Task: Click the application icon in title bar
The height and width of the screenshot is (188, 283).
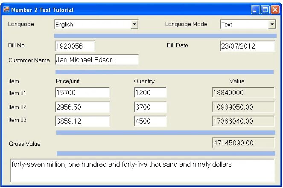Action: (6, 9)
